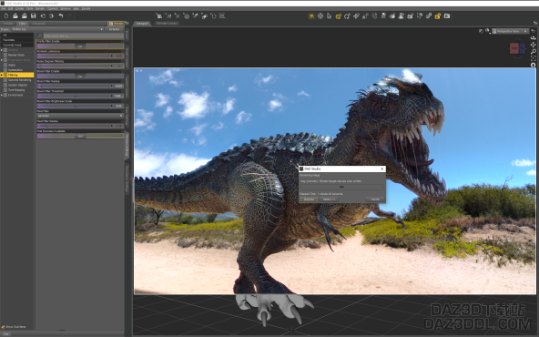The width and height of the screenshot is (539, 337).
Task: Open the Firefly Filter Enable property gear
Action: [122, 41]
